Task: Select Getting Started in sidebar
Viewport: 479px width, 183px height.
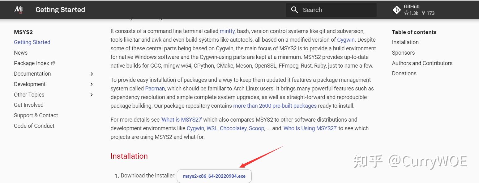Action: coord(32,42)
